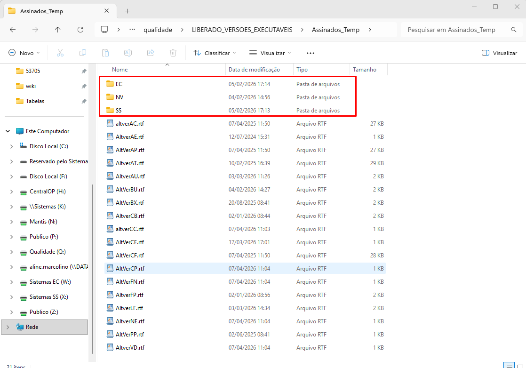Sort by Data de modificação column header
Image resolution: width=526 pixels, height=368 pixels.
[254, 70]
